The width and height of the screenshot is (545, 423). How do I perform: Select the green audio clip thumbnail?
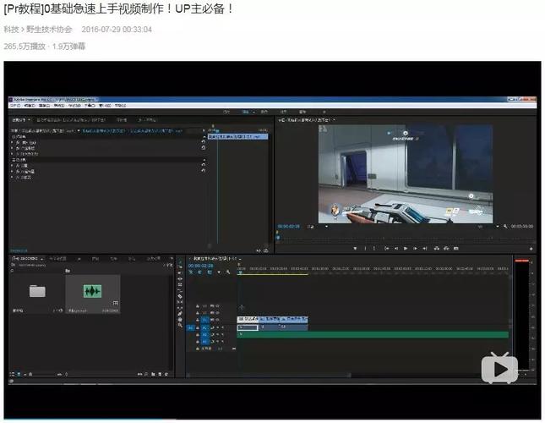pos(92,291)
